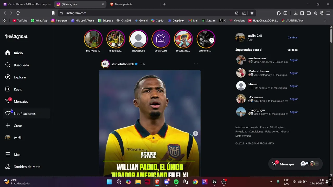333x187 pixels.
Task: Follow lituma
Action: coord(294,86)
